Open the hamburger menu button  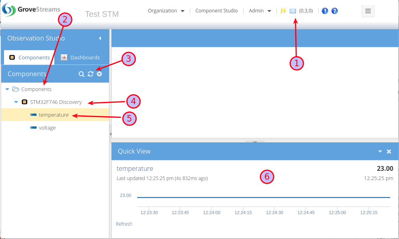[368, 11]
